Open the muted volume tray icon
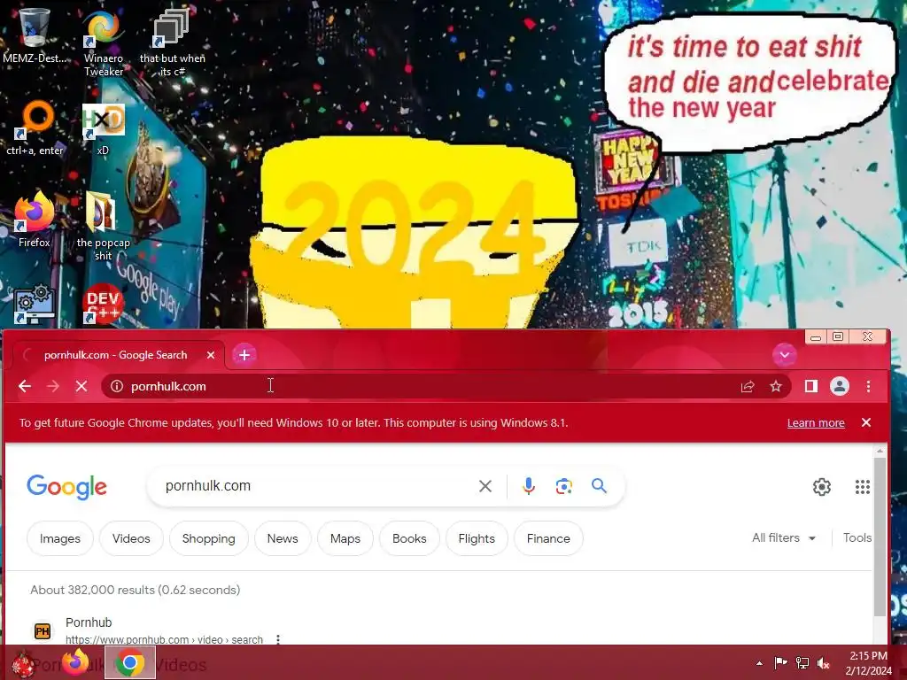907x680 pixels. [x=824, y=663]
